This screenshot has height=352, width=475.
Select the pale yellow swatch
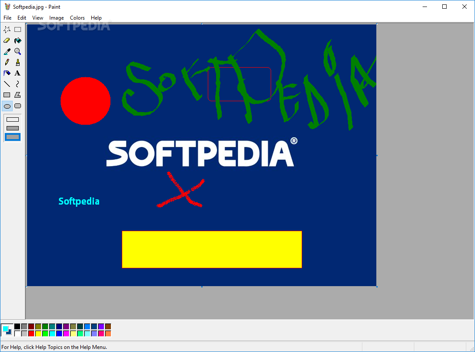tap(73, 333)
